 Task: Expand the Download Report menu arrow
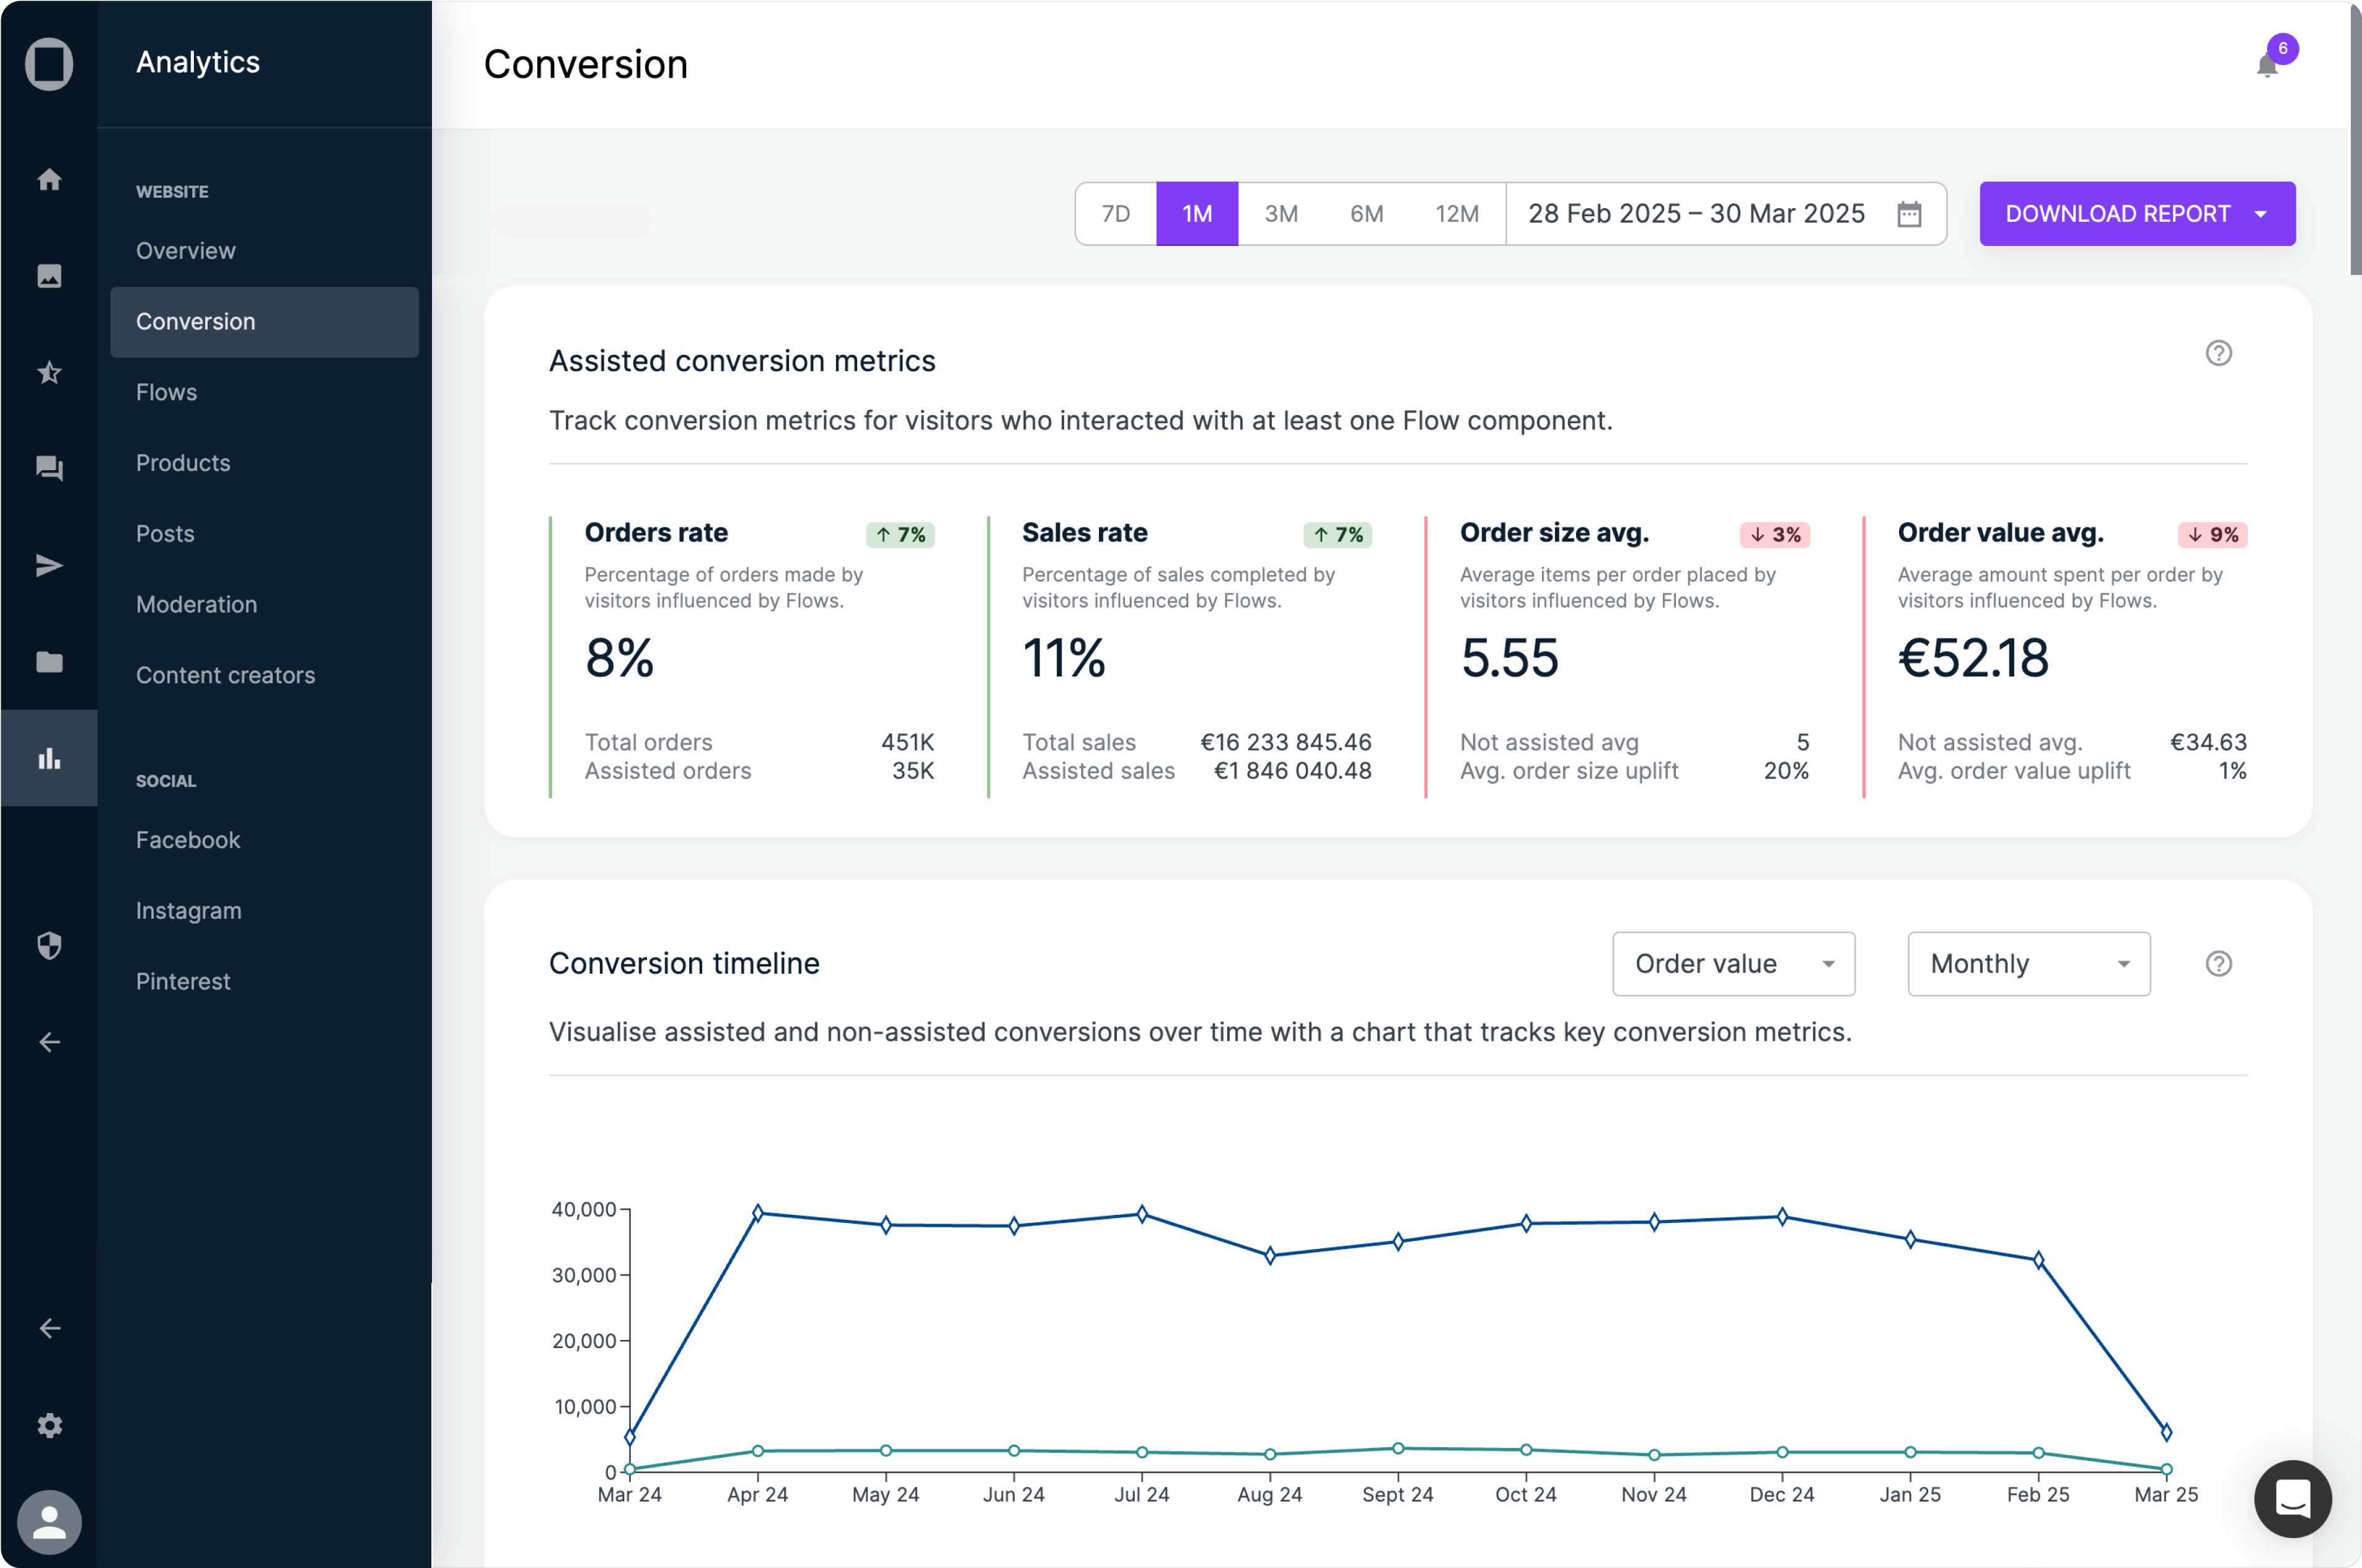pos(2261,214)
